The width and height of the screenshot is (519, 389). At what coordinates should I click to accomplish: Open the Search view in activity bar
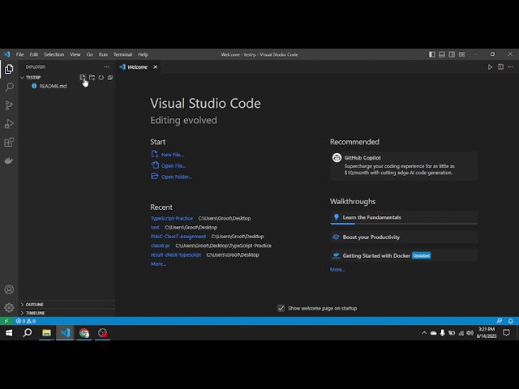point(9,88)
